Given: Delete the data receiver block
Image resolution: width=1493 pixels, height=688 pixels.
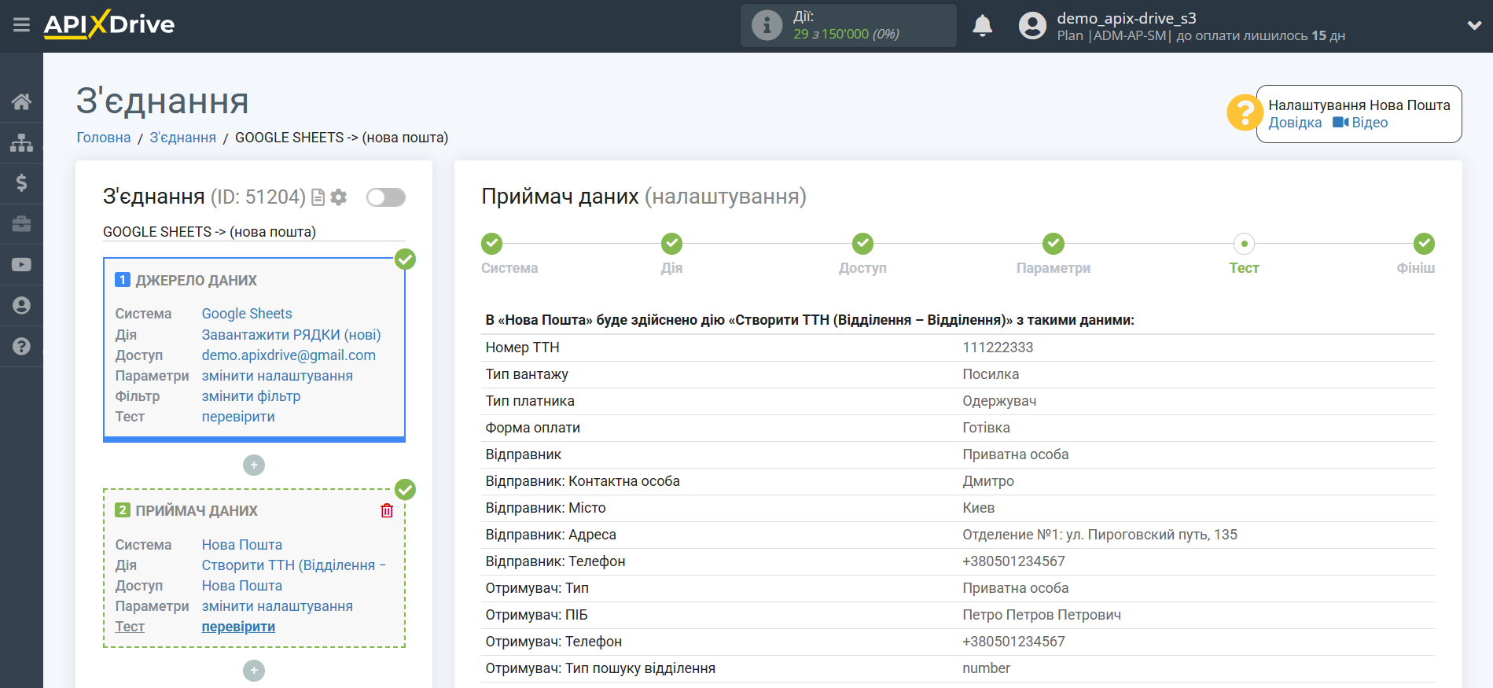Looking at the screenshot, I should pyautogui.click(x=387, y=511).
